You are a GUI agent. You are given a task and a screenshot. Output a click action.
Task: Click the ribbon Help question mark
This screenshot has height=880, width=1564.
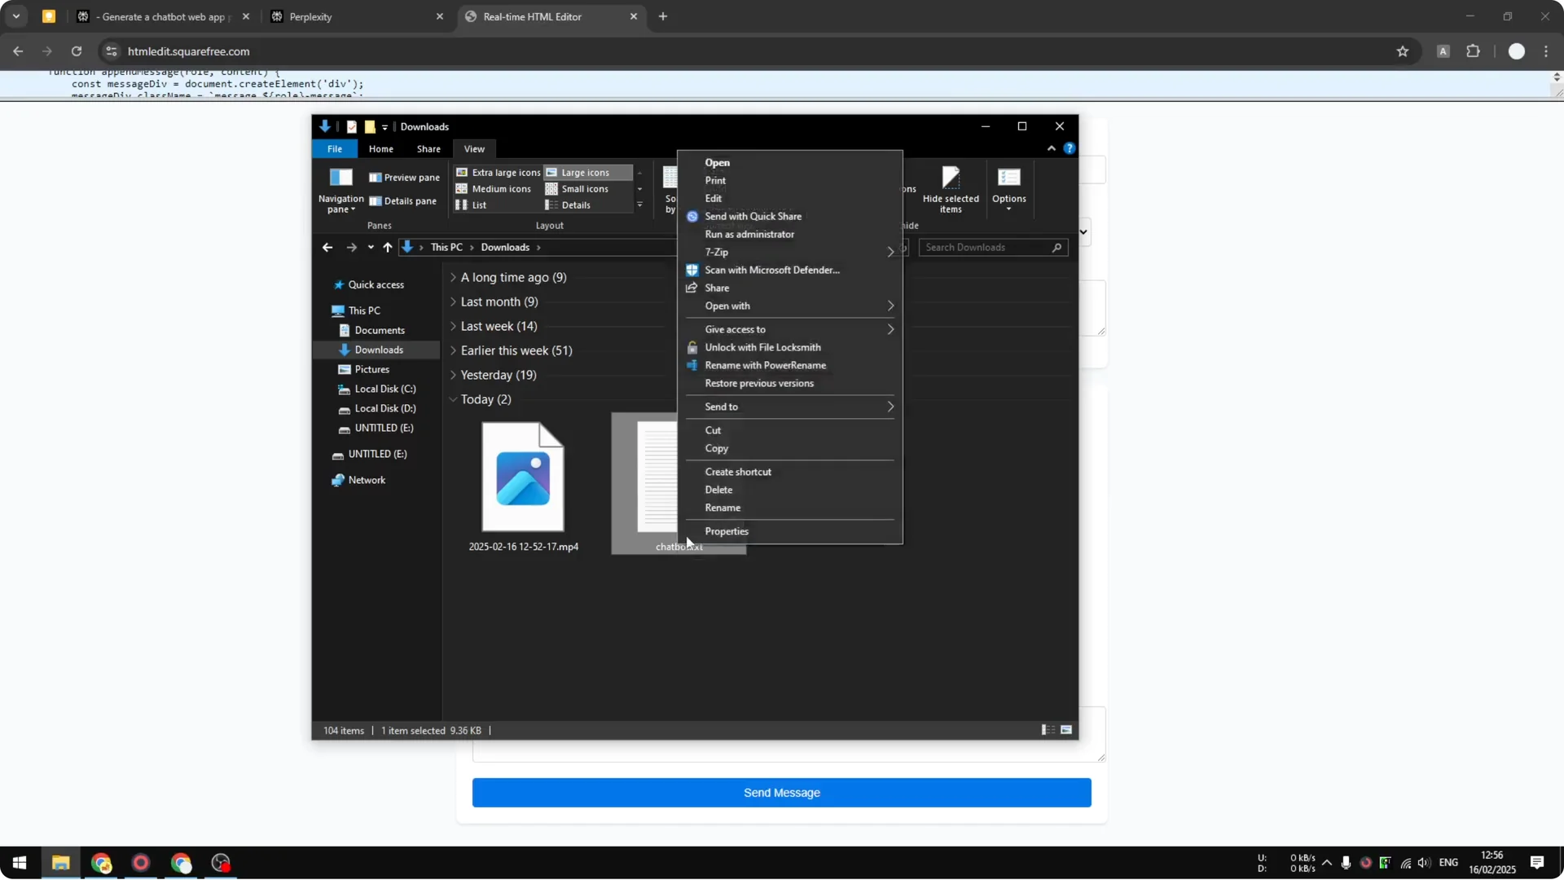click(x=1070, y=147)
